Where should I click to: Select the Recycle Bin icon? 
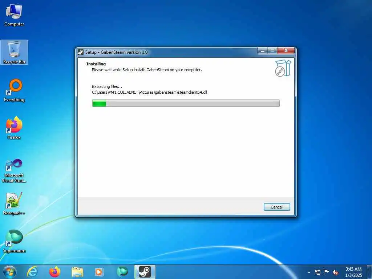pos(14,52)
